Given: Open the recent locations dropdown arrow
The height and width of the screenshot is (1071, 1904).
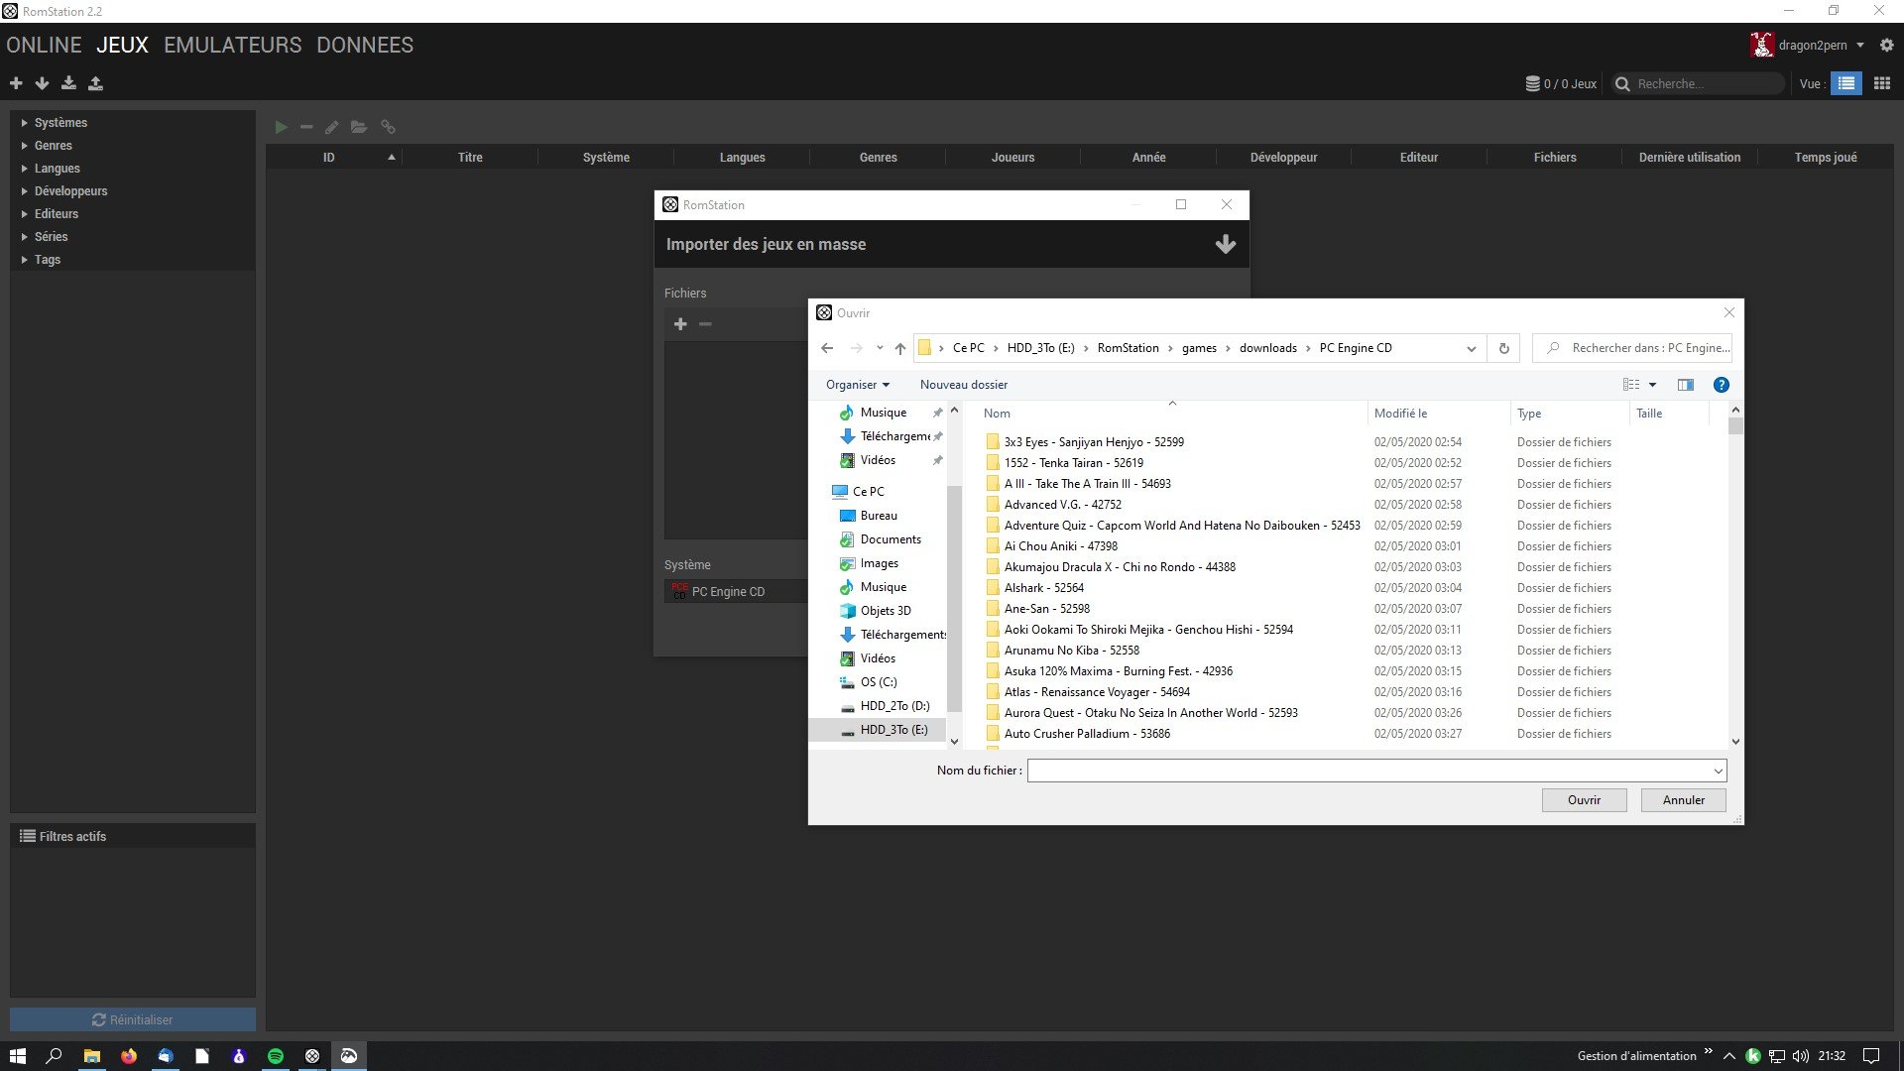Looking at the screenshot, I should (x=880, y=348).
